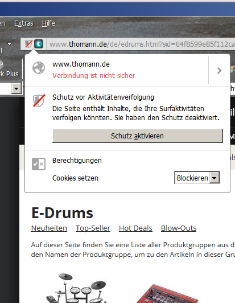Click the 'E-Drums' page heading
Viewport: 235px width, 303px height.
(x=62, y=213)
